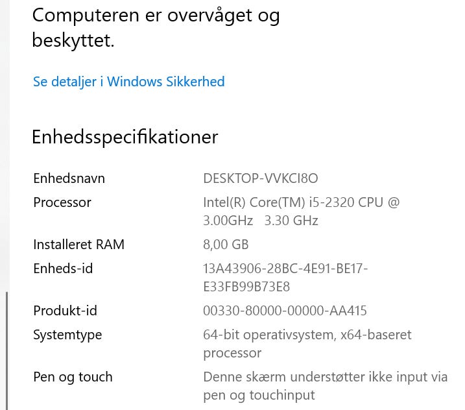Click the Enhedsspecifikationer section heading

point(125,137)
